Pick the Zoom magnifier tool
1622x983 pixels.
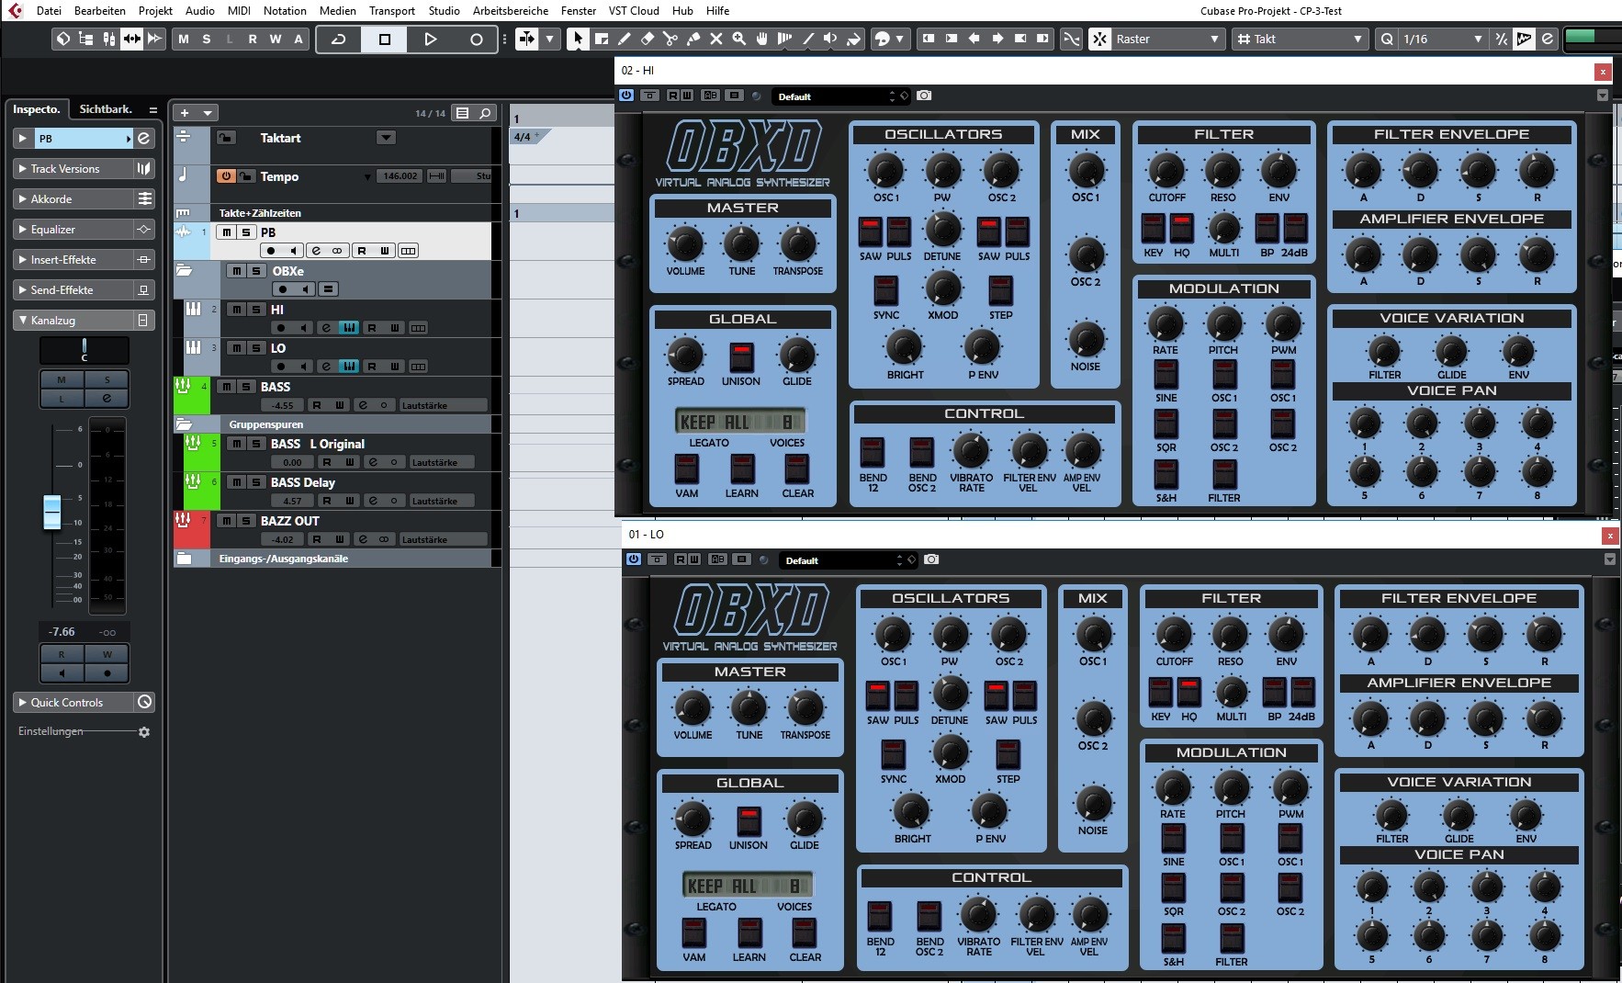738,39
